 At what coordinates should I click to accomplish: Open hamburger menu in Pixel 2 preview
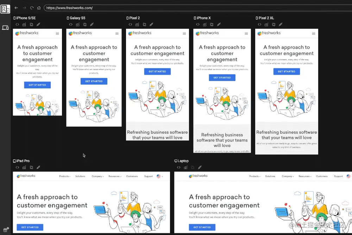pyautogui.click(x=184, y=34)
